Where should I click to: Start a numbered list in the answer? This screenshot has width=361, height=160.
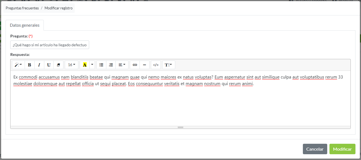111,65
